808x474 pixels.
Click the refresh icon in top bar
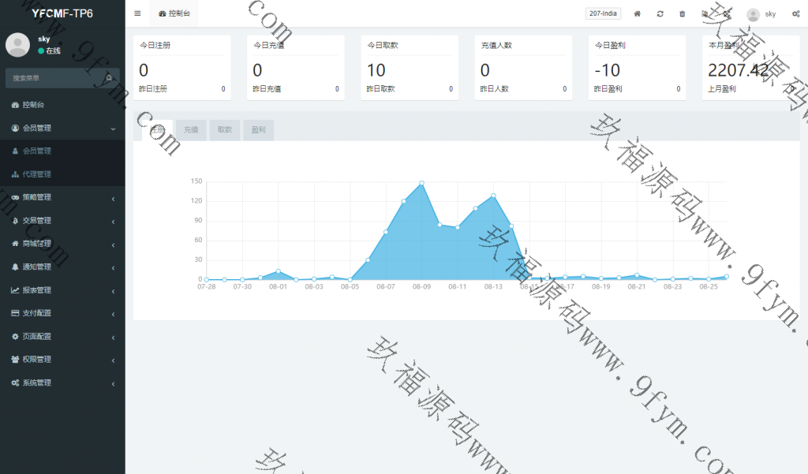pos(660,13)
